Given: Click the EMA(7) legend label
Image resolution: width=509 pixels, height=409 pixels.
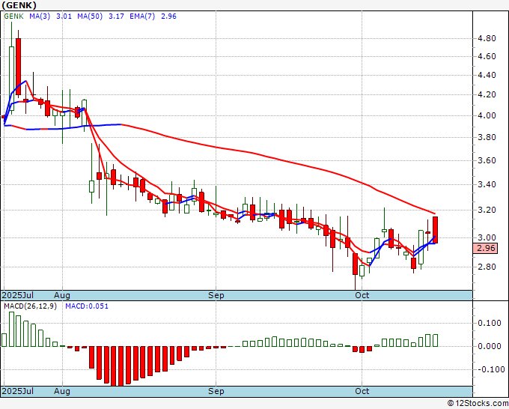Looking at the screenshot, I should (142, 16).
